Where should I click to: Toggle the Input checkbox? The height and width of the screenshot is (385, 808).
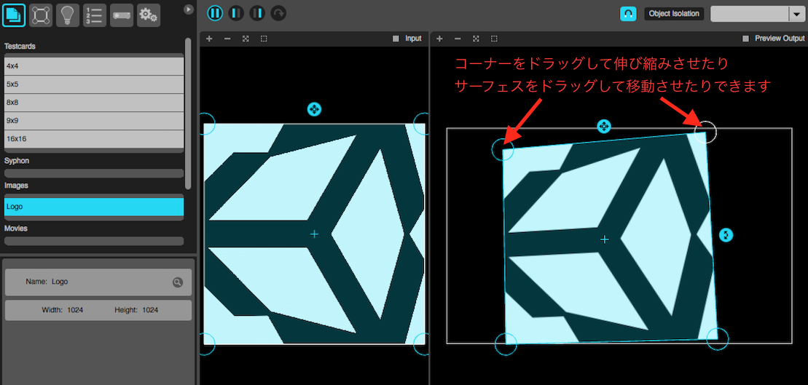[396, 39]
